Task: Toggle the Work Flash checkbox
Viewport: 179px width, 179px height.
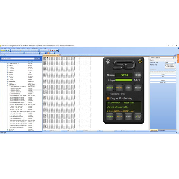Action: 166,65
